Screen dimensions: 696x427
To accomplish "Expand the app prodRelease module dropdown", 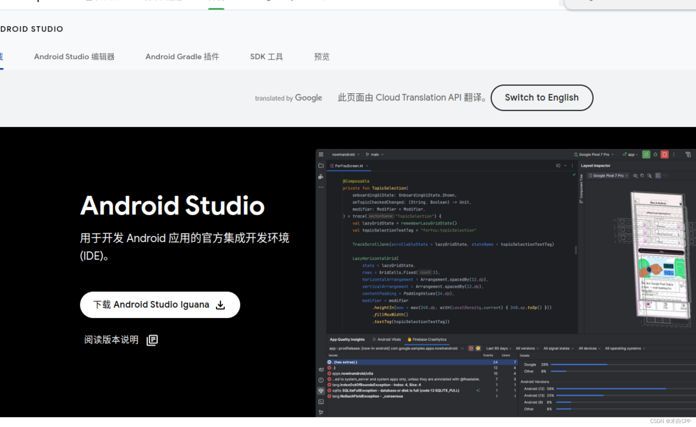I will click(x=396, y=348).
